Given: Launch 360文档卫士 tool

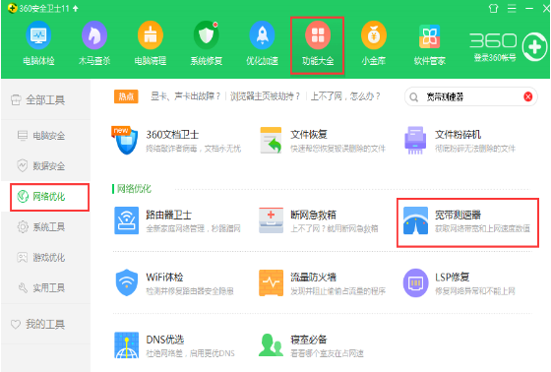Looking at the screenshot, I should point(177,141).
